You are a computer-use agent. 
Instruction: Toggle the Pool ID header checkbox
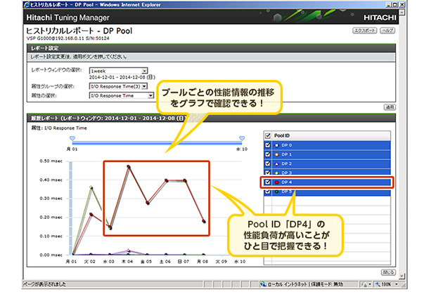tap(268, 135)
